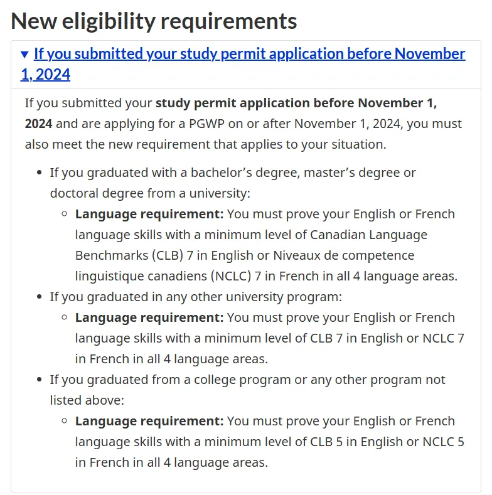Click 'Language requirement:' label under college program item
Viewport: 492px width, 495px height.
pyautogui.click(x=149, y=421)
